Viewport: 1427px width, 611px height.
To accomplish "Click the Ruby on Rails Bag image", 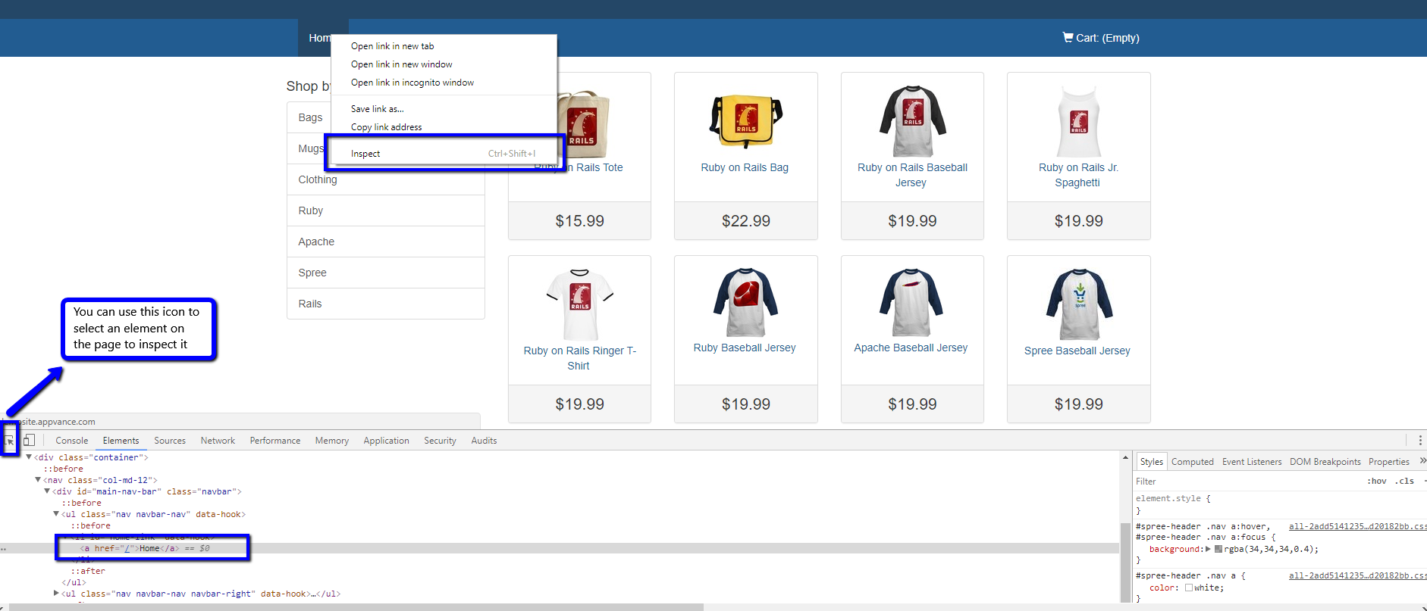I will click(x=745, y=121).
